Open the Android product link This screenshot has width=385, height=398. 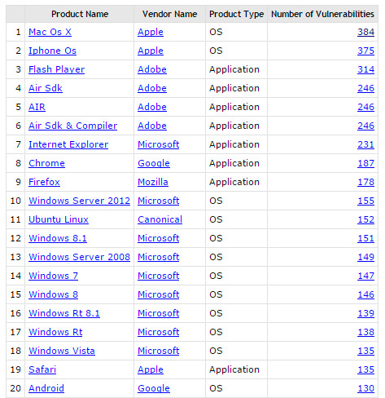click(x=46, y=388)
